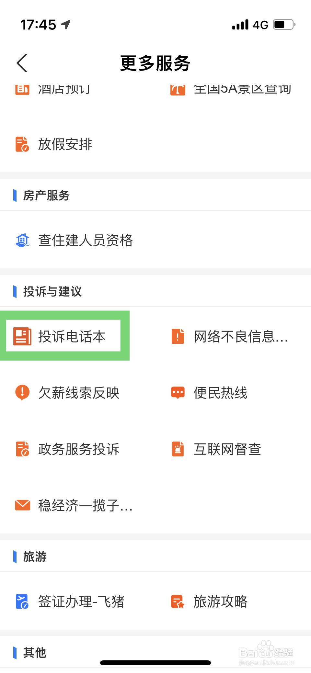Open 互联网督查 service
311x673 pixels.
[x=227, y=449]
